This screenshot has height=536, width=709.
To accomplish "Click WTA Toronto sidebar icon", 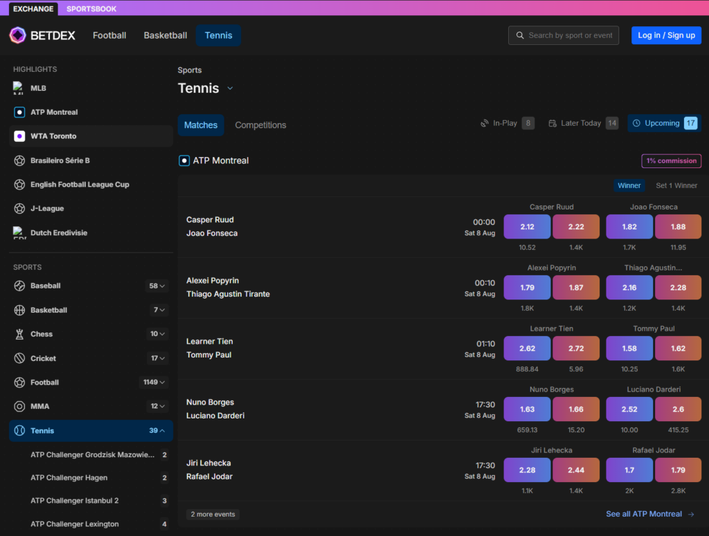I will point(19,136).
